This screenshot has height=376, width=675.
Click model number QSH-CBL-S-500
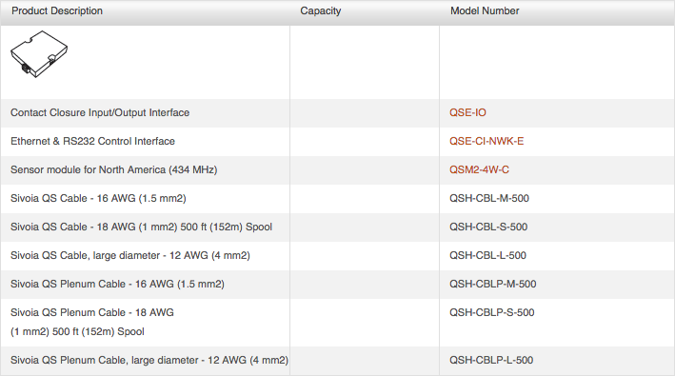coord(488,227)
